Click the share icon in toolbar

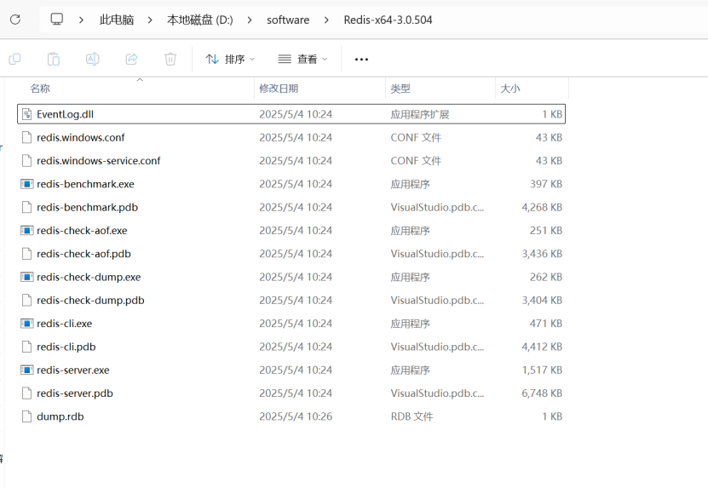pos(131,59)
